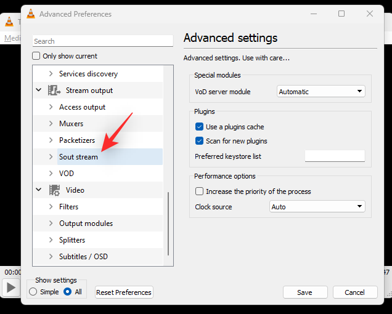Click the Save button
The width and height of the screenshot is (392, 314).
pos(305,292)
